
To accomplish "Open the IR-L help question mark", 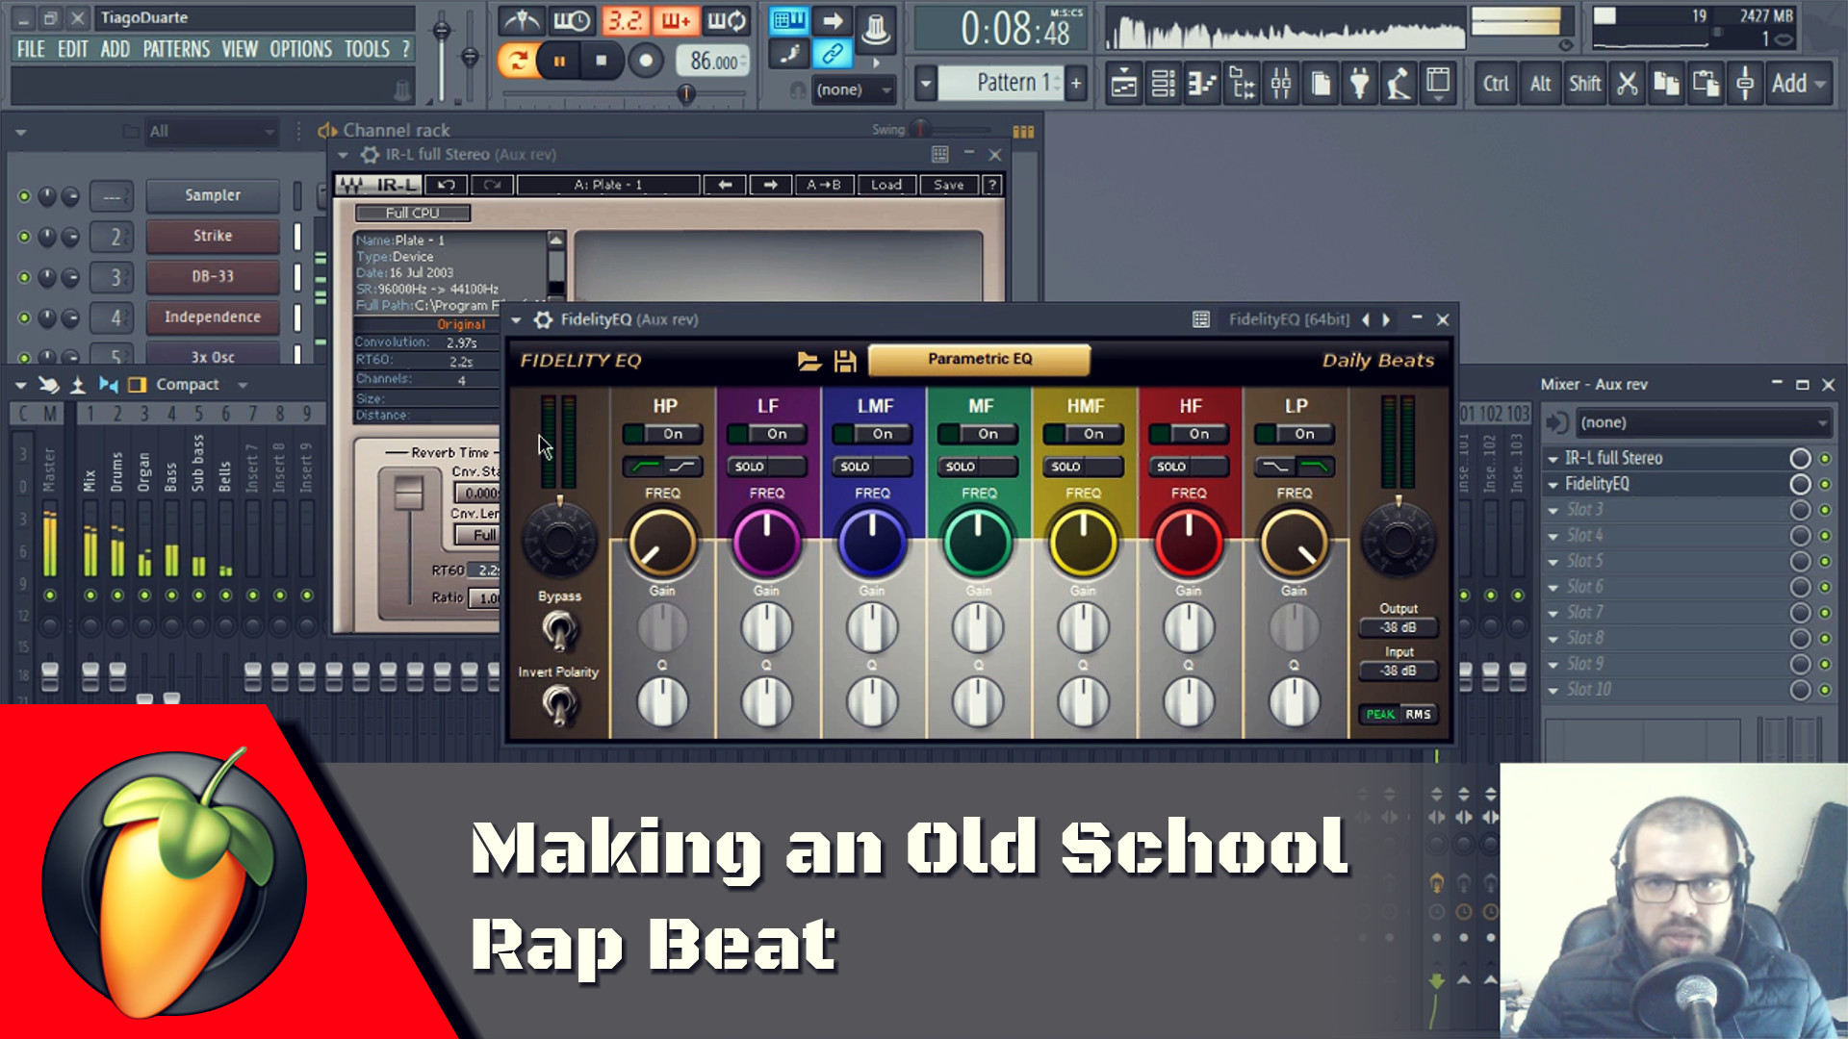I will pyautogui.click(x=992, y=185).
